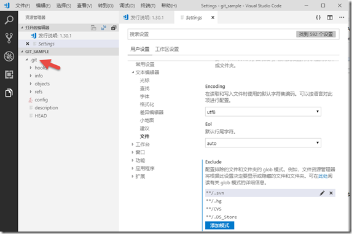Select 字体 settings subcategory
The width and height of the screenshot is (352, 234).
(x=144, y=96)
